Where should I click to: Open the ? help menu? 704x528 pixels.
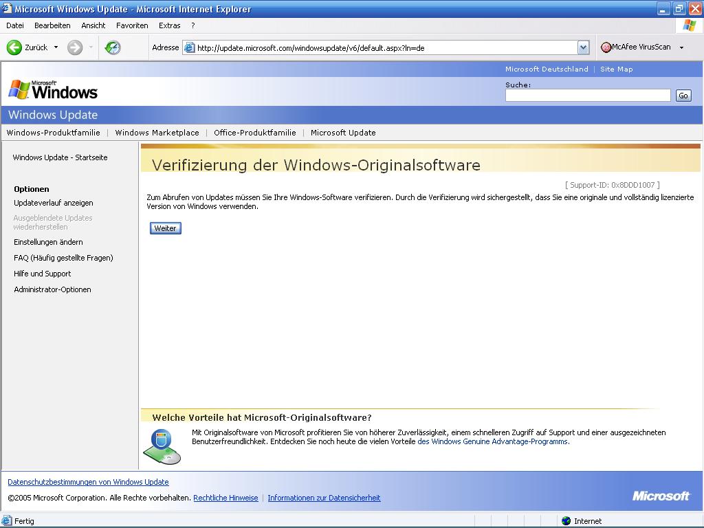[193, 25]
